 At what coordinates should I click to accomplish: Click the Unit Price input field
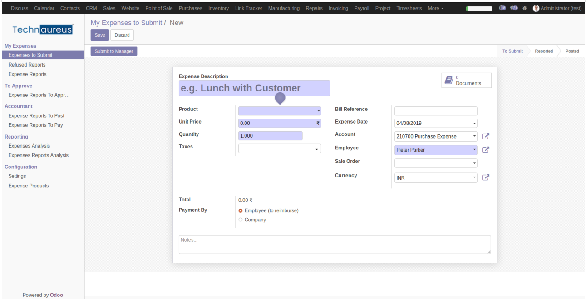280,123
